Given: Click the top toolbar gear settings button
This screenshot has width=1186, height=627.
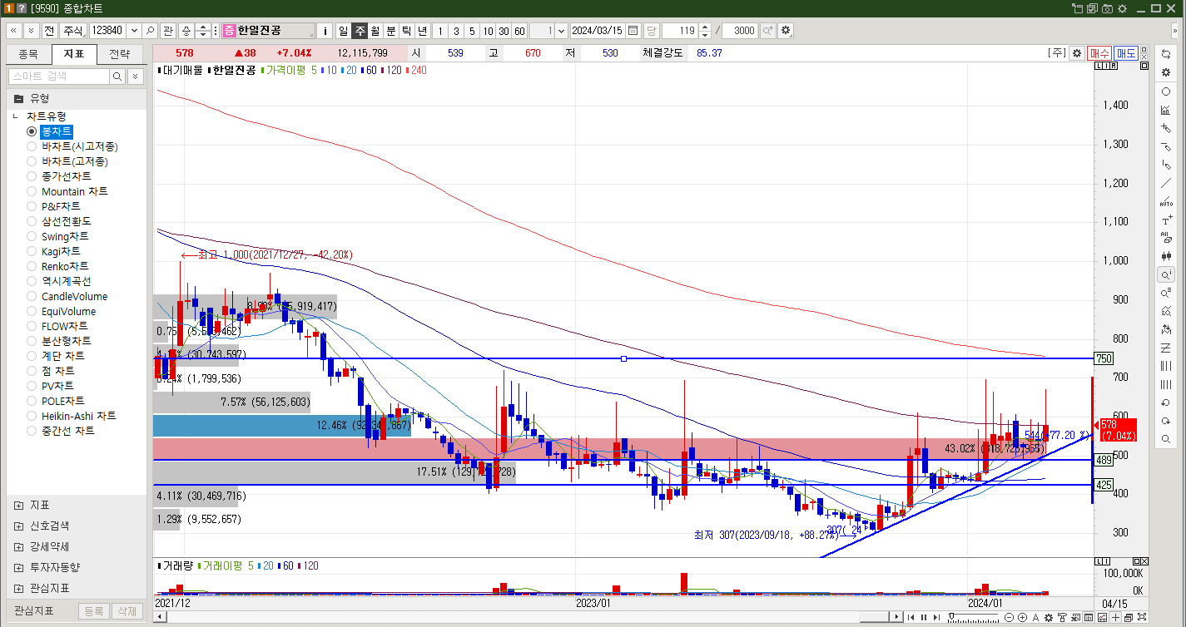Looking at the screenshot, I should coord(785,30).
